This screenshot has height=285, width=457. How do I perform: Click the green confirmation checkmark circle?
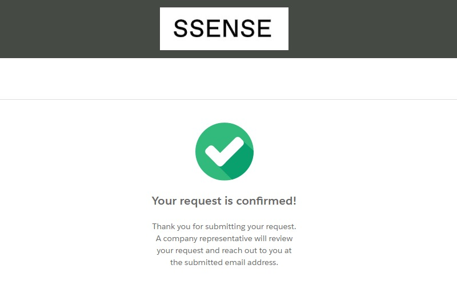[225, 152]
